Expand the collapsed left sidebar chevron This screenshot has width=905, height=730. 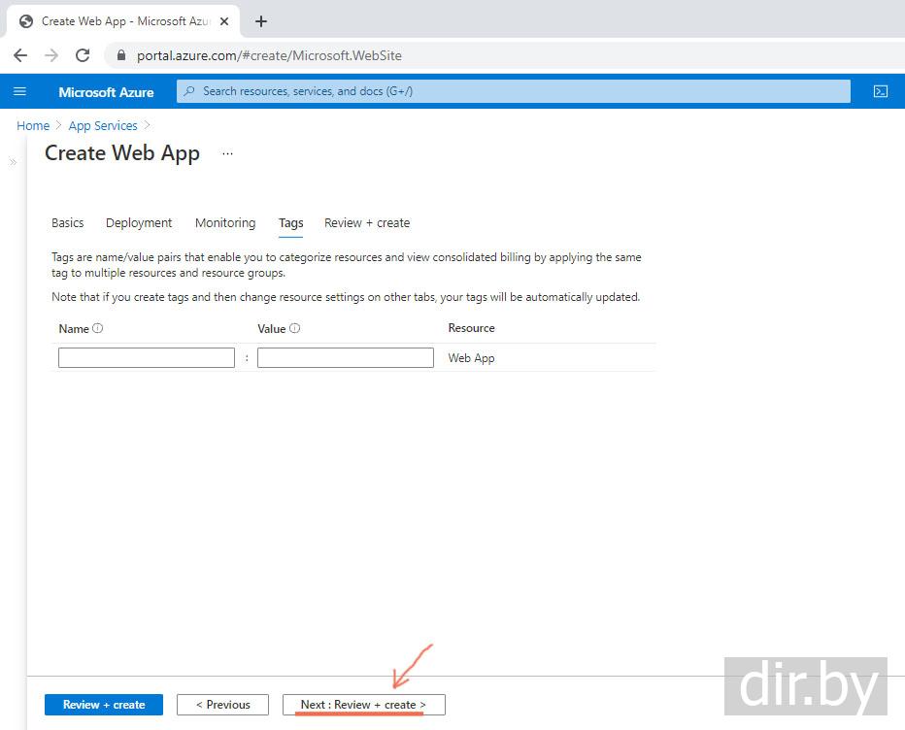(x=13, y=162)
